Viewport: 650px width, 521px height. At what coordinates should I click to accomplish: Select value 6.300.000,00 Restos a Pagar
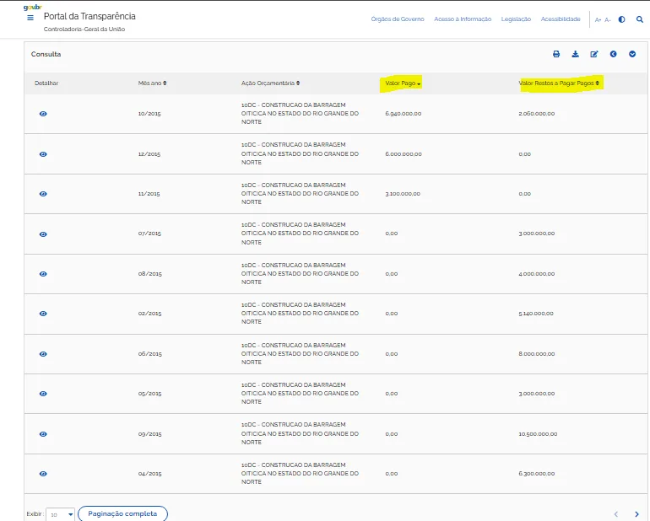536,474
